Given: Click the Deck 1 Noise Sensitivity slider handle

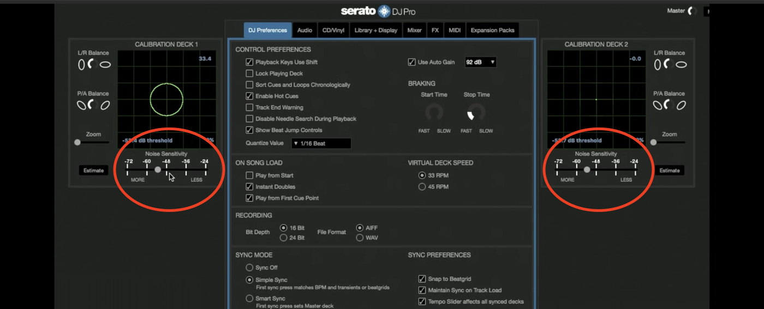Looking at the screenshot, I should 158,169.
